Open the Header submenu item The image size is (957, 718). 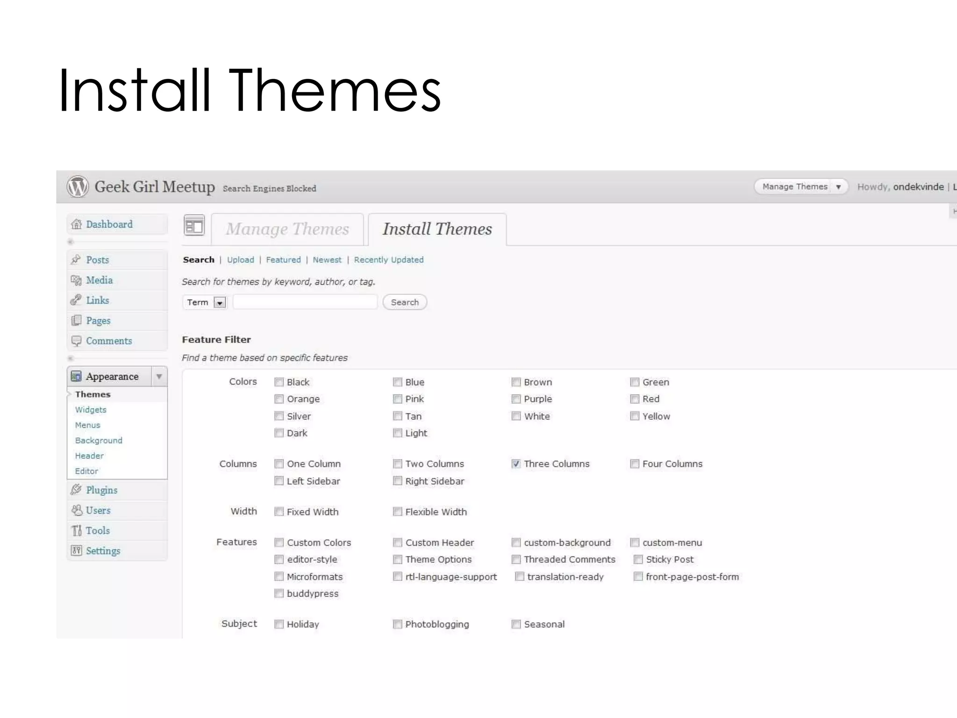coord(89,456)
